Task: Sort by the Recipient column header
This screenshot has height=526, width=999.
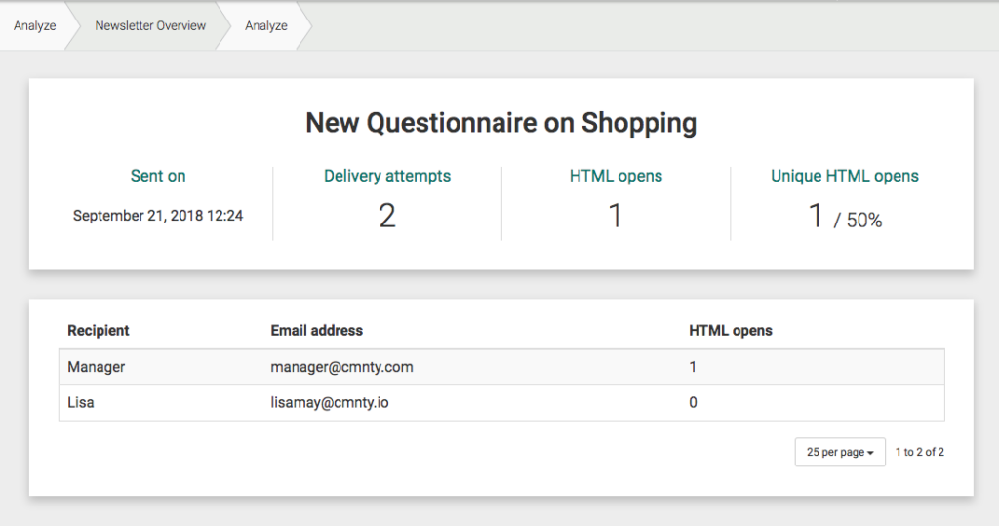Action: [x=99, y=330]
